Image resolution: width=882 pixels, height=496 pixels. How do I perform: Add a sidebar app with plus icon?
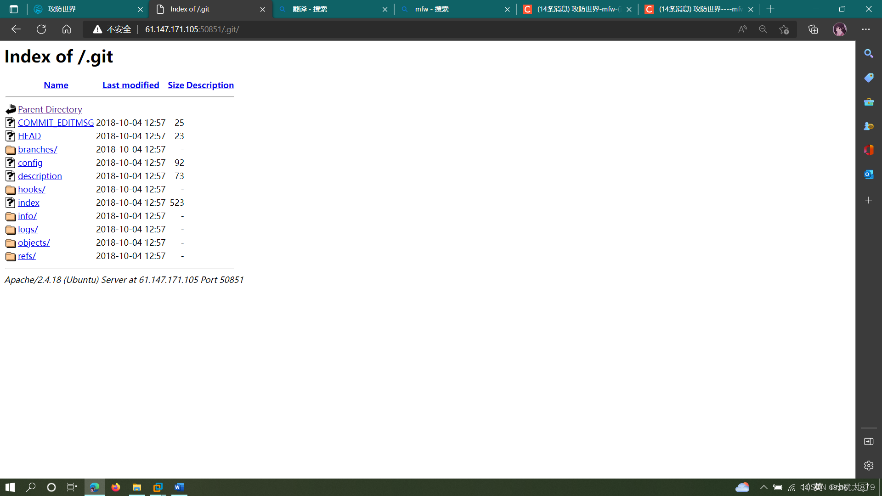tap(868, 200)
